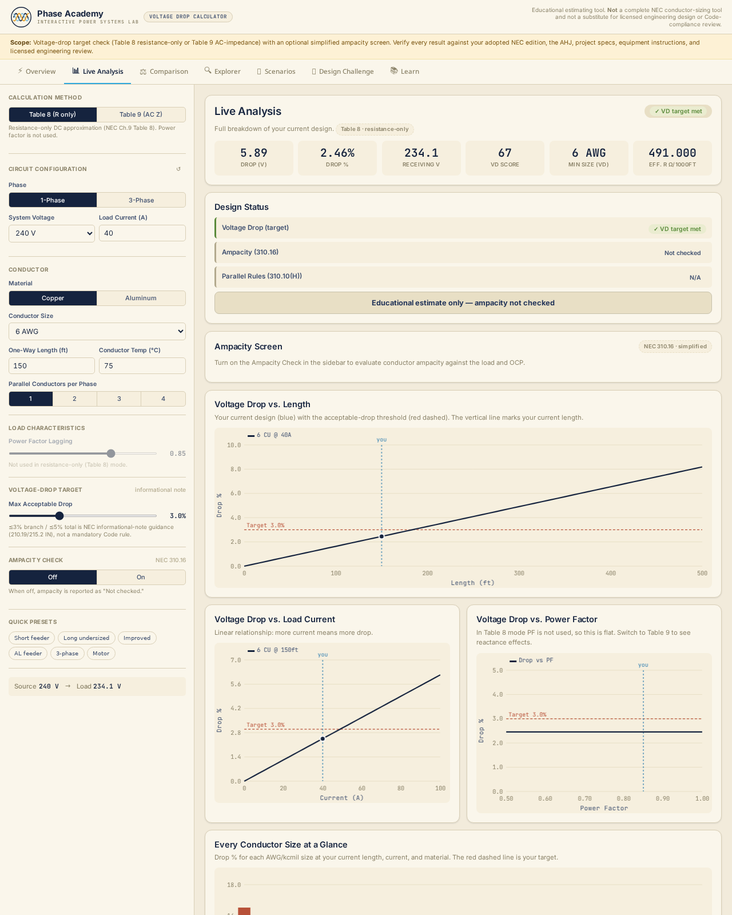Open the Explorer tab
The height and width of the screenshot is (915, 732).
(222, 71)
